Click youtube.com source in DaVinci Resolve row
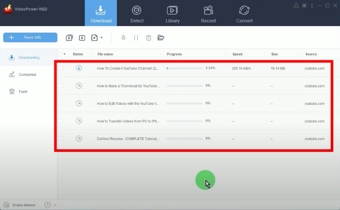This screenshot has height=210, width=340. coord(314,139)
